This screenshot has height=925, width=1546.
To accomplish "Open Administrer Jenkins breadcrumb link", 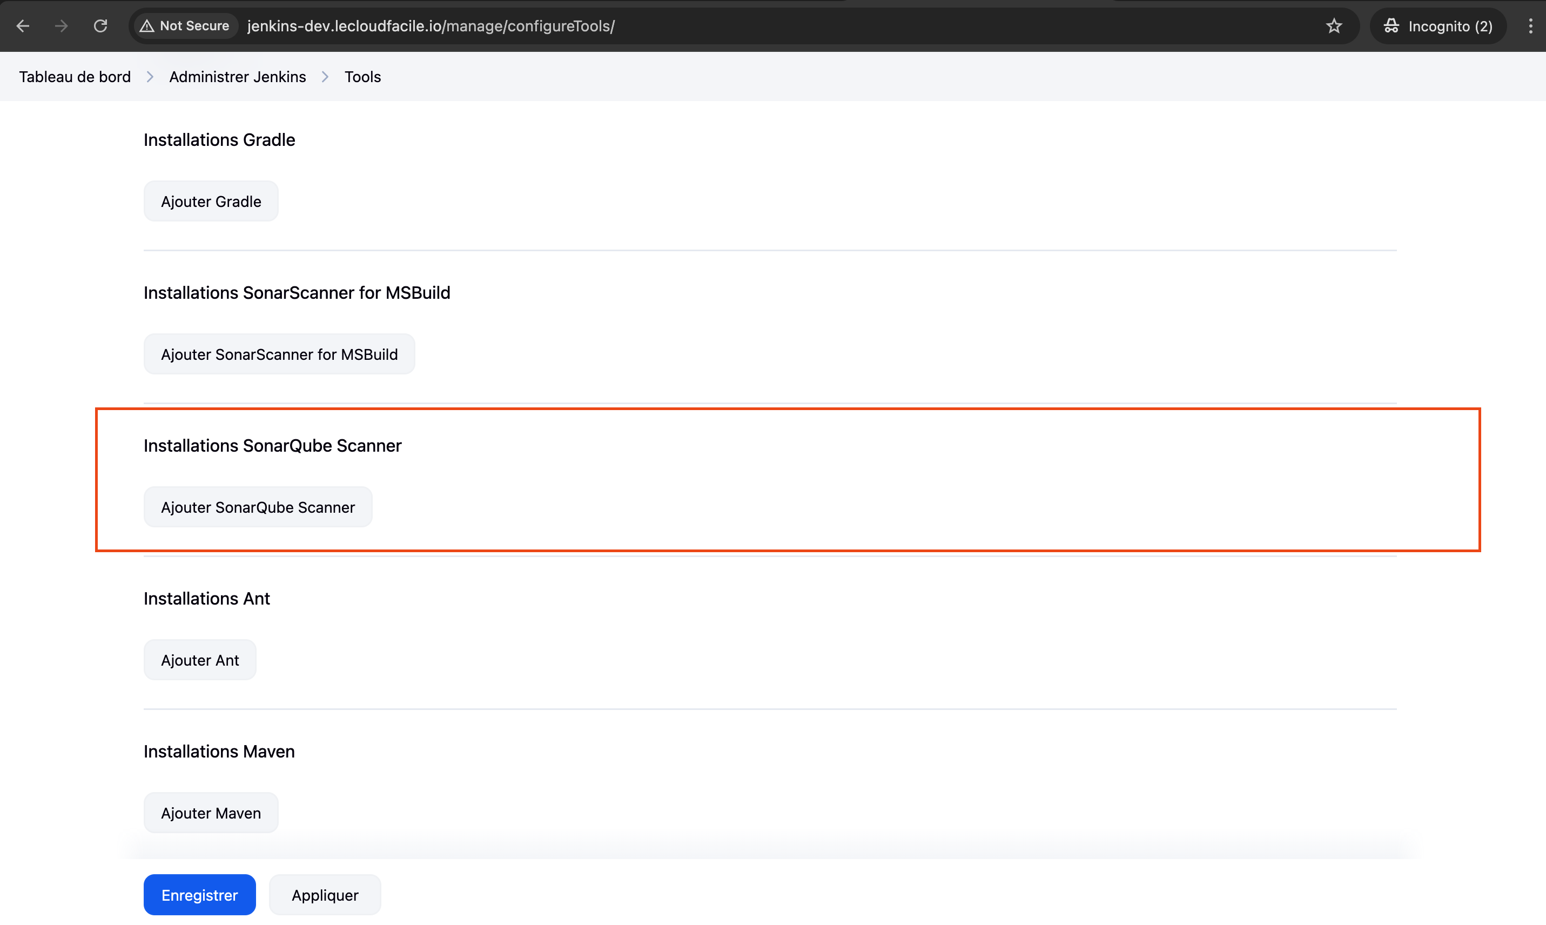I will (238, 77).
